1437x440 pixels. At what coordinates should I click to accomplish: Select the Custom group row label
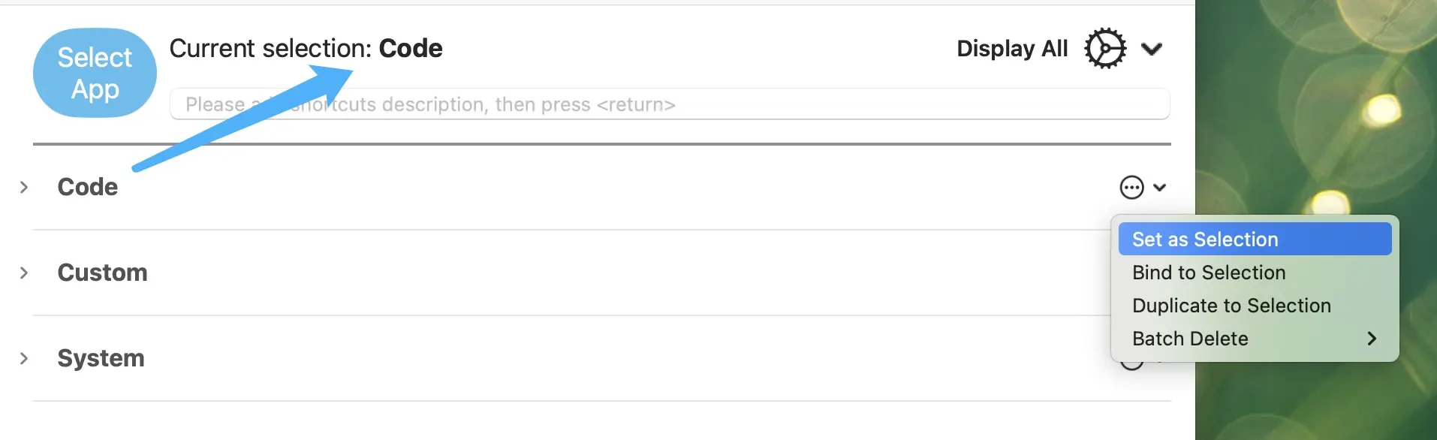(x=102, y=273)
